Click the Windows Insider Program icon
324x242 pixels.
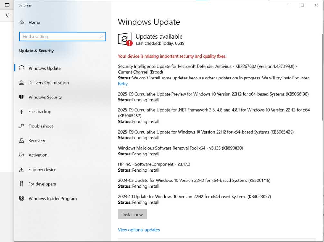(x=22, y=199)
